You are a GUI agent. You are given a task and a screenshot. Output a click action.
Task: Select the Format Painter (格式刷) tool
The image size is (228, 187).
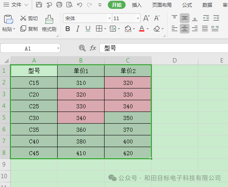coord(49,24)
